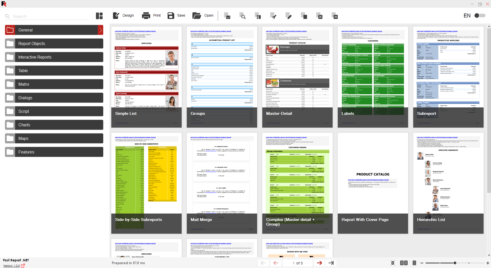Screen dimensions: 491x268
Task: Click the folder icon of Charts
Action: pyautogui.click(x=10, y=125)
